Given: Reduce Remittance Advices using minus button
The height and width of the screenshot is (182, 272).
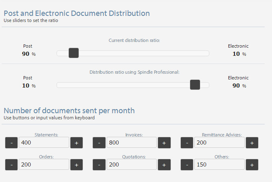Looking at the screenshot, I should tap(187, 143).
